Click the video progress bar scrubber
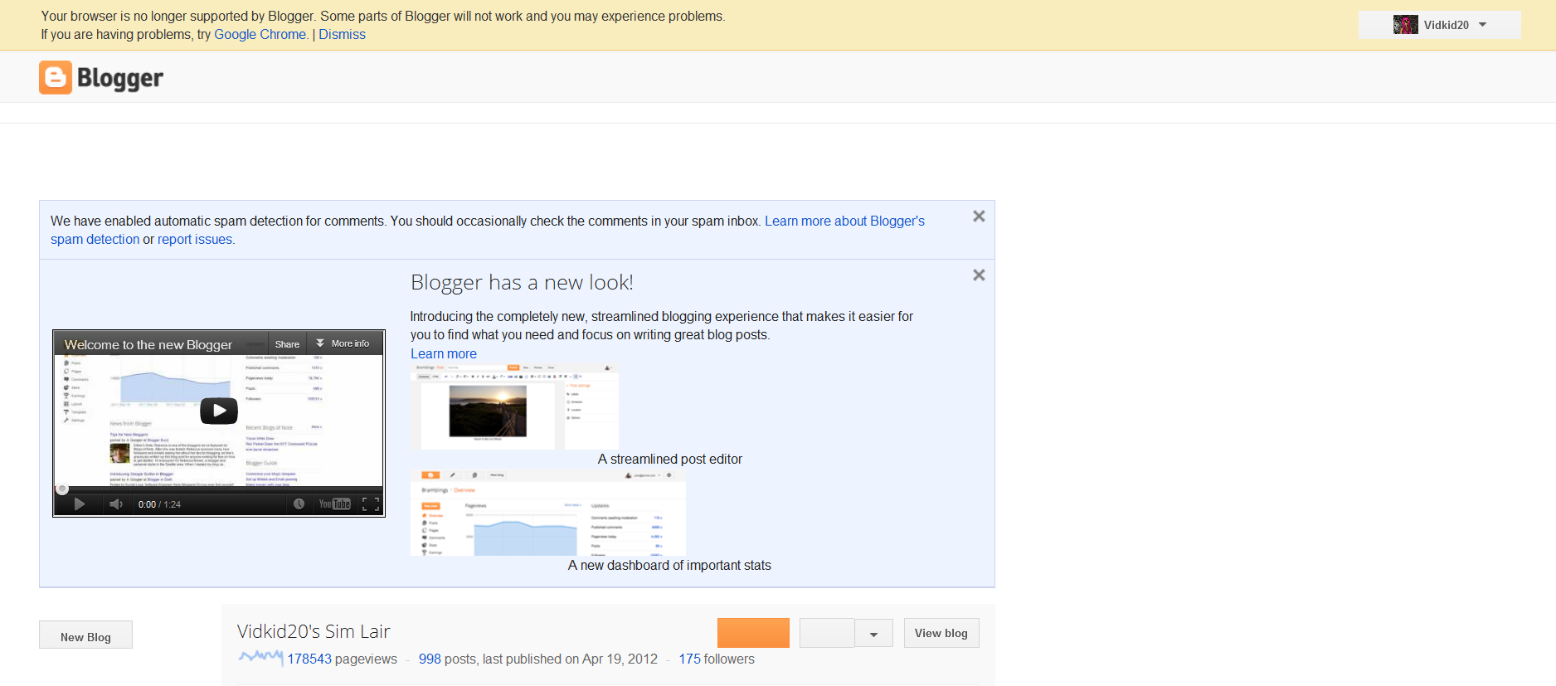Screen dimensions: 1556x686 coord(62,489)
